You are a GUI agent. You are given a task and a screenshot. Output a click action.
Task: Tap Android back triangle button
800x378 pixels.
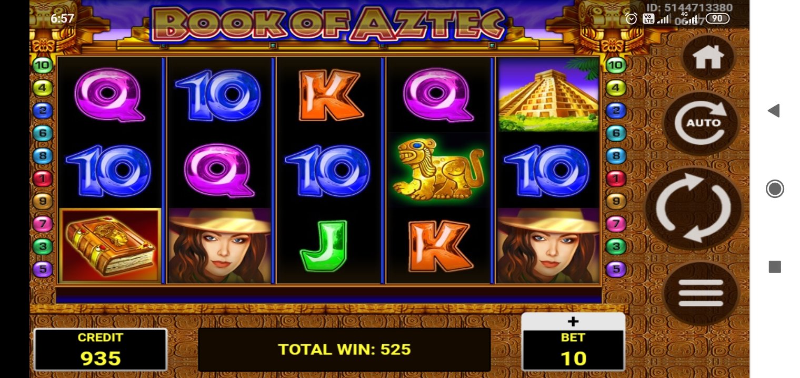[773, 110]
